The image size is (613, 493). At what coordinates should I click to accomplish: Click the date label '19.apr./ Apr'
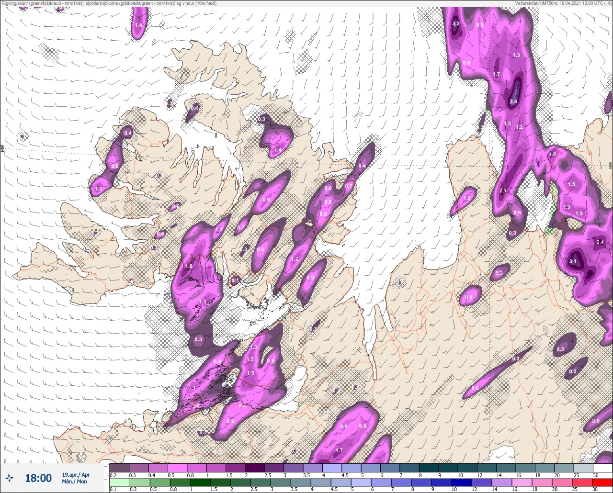pos(76,475)
